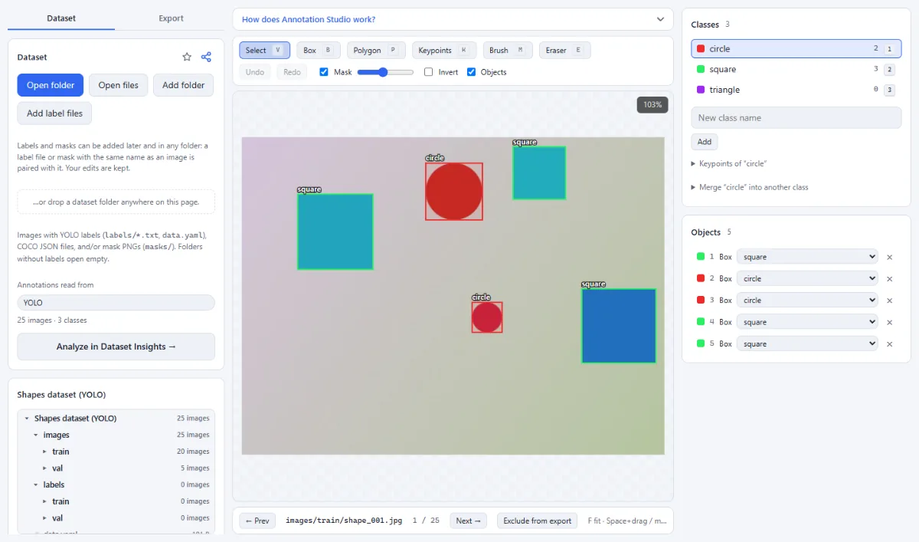Open class dropdown for object 3
This screenshot has height=542, width=919.
(x=807, y=301)
